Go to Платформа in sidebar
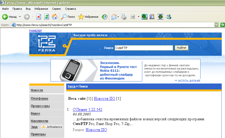 click(39, 98)
